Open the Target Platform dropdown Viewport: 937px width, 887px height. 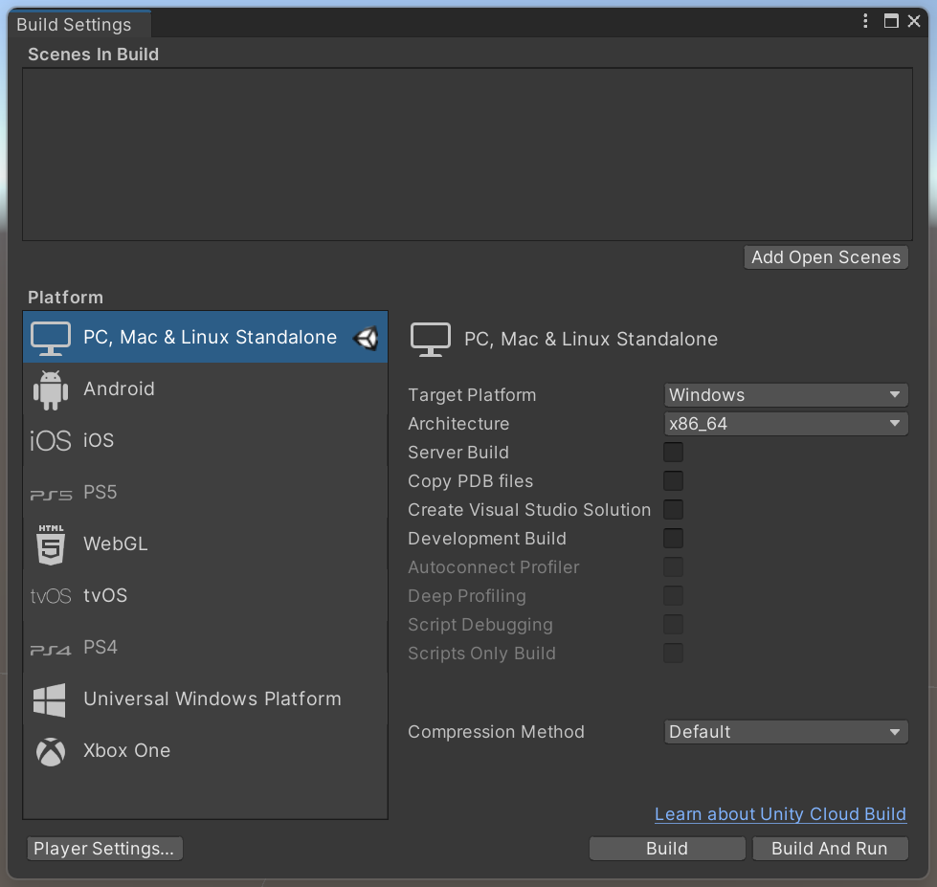click(x=786, y=395)
